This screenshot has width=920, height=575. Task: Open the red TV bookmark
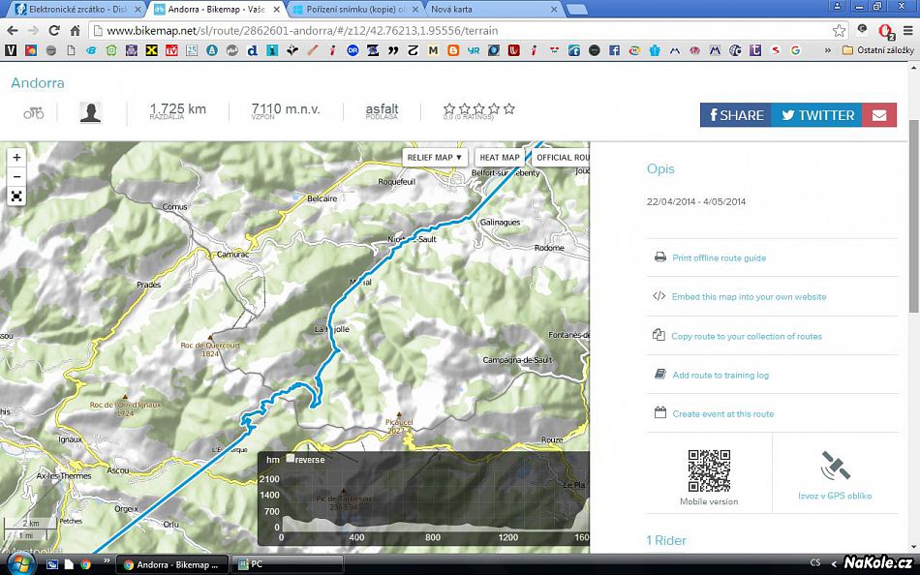pyautogui.click(x=171, y=50)
